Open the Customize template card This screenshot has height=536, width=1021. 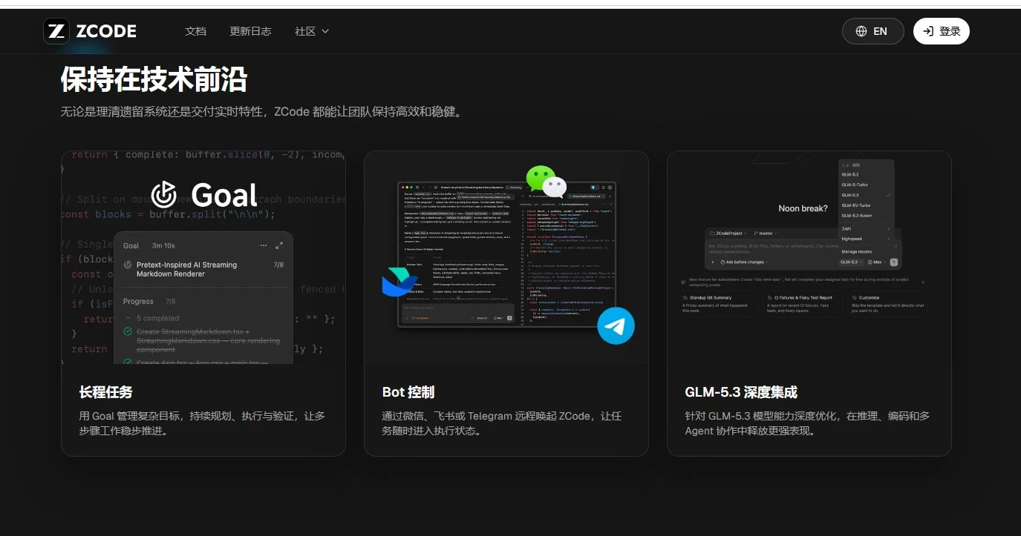pos(887,305)
